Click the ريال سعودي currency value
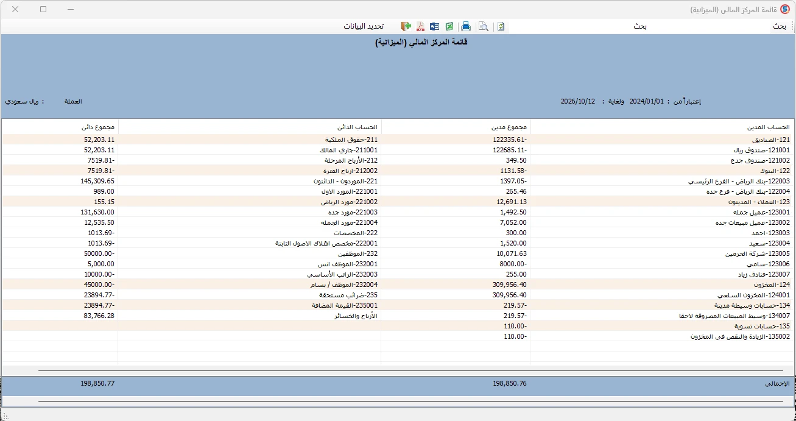This screenshot has height=421, width=796. [x=23, y=101]
